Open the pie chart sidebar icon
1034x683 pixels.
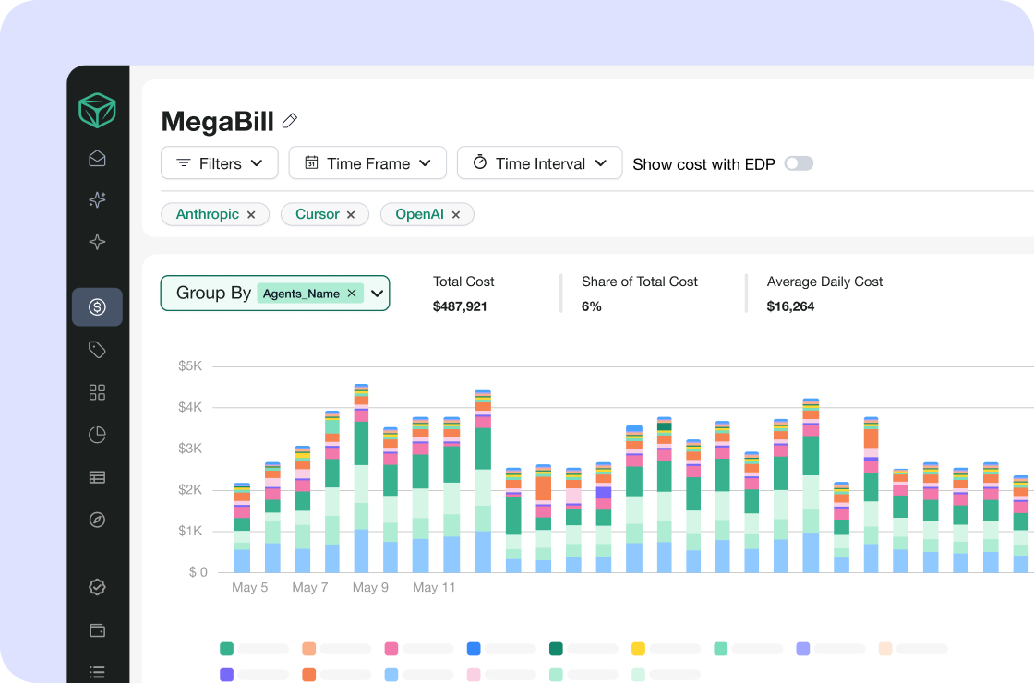97,435
